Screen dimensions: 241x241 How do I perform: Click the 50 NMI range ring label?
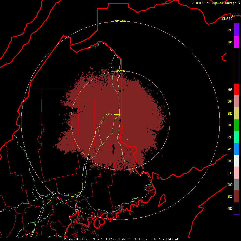[120, 71]
